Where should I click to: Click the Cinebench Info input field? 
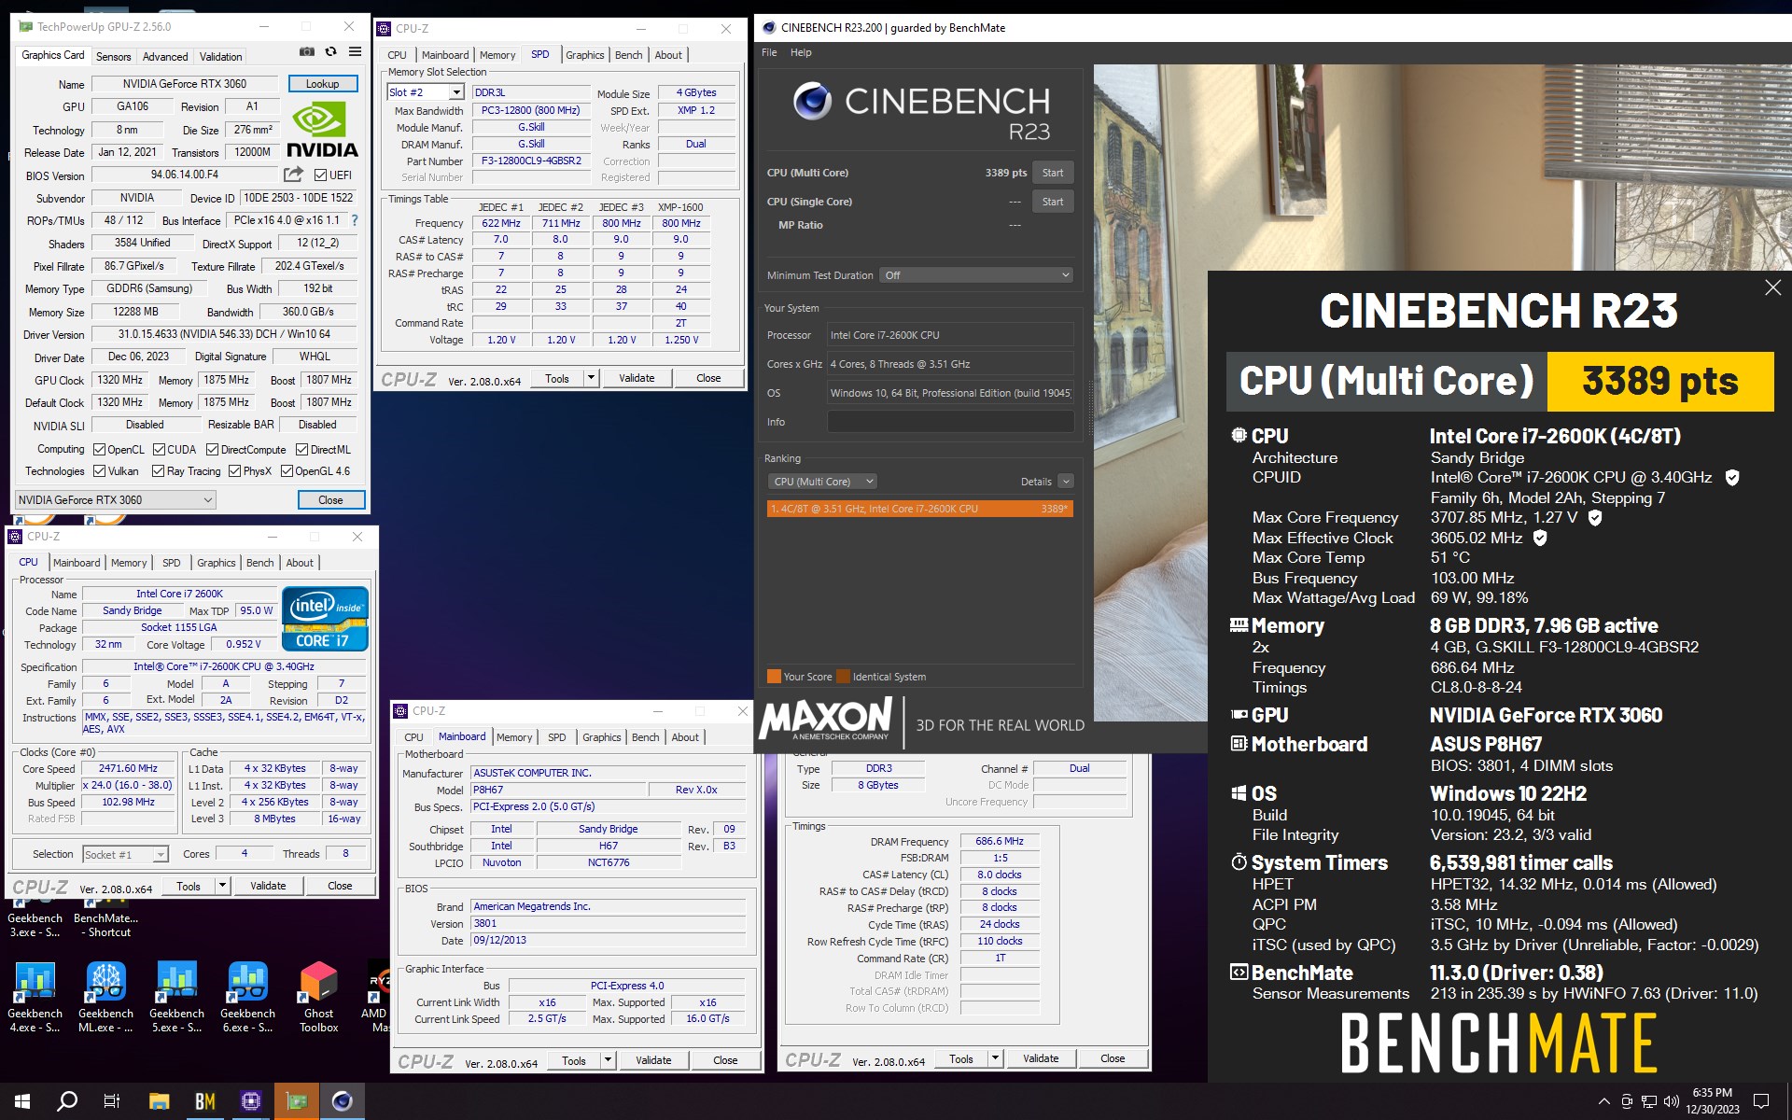click(x=950, y=422)
